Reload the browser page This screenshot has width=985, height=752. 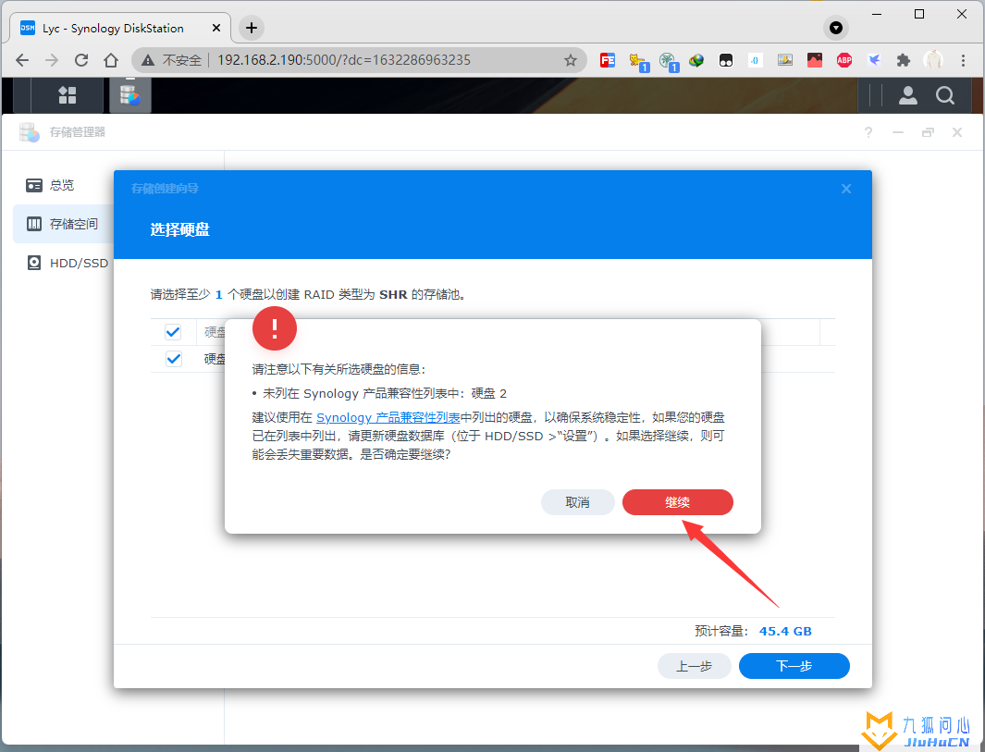81,60
